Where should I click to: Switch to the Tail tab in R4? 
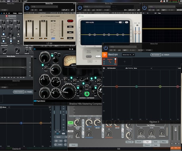click(147, 142)
